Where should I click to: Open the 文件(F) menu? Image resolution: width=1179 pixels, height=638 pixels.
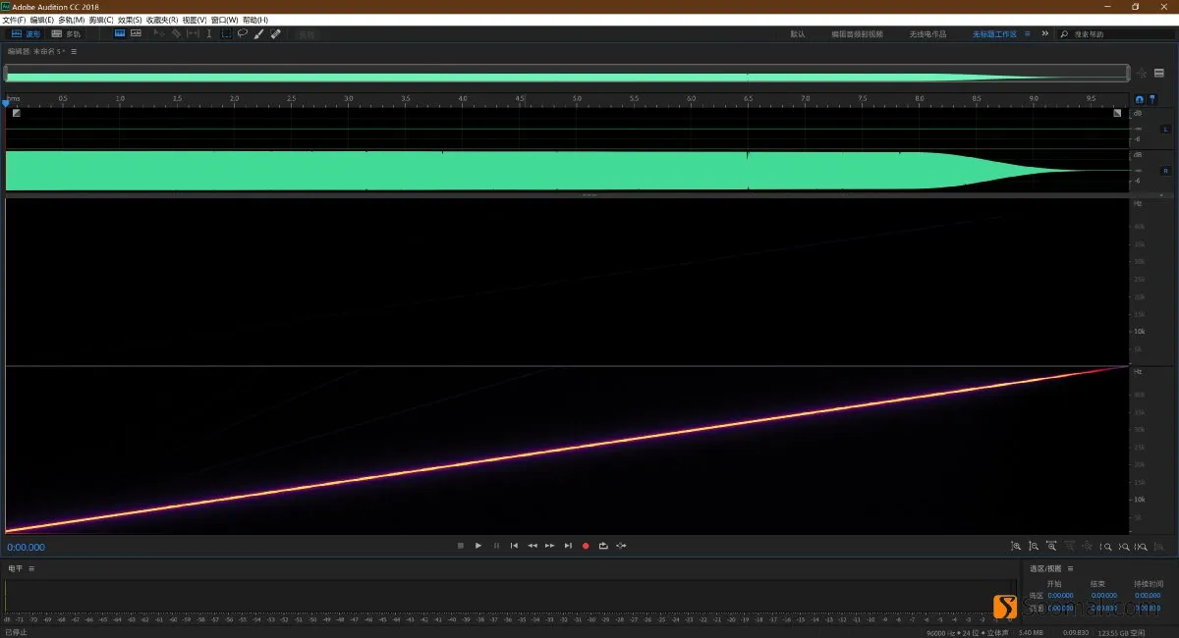click(14, 20)
